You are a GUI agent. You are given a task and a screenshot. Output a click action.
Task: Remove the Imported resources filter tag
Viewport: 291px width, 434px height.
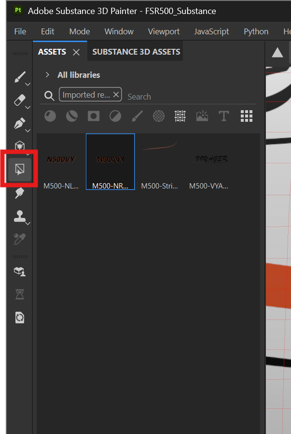(116, 95)
